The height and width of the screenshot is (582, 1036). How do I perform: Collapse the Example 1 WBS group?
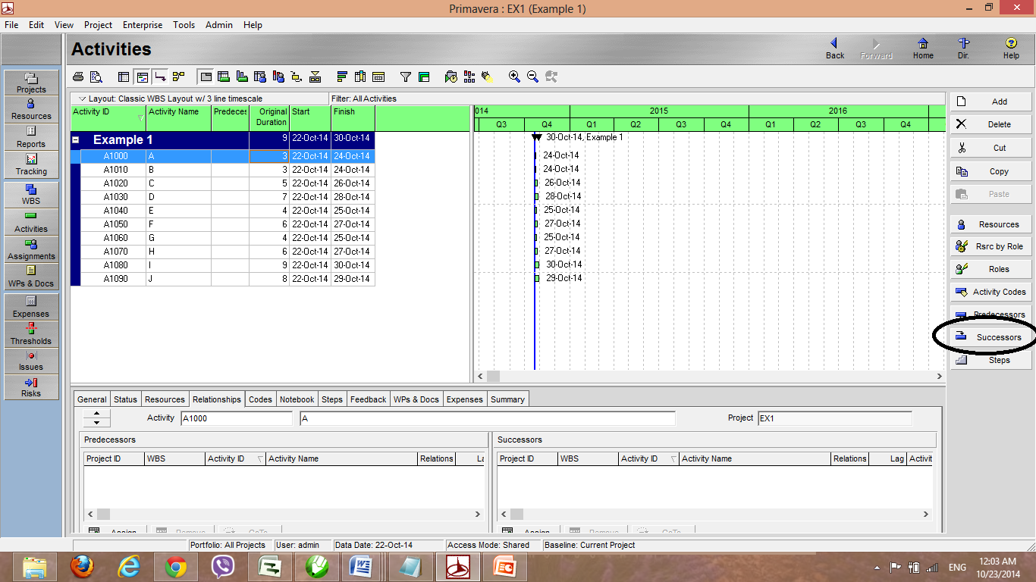[x=76, y=140]
